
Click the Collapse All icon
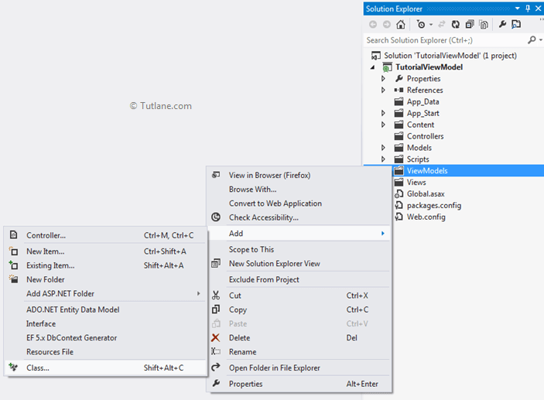pyautogui.click(x=470, y=24)
